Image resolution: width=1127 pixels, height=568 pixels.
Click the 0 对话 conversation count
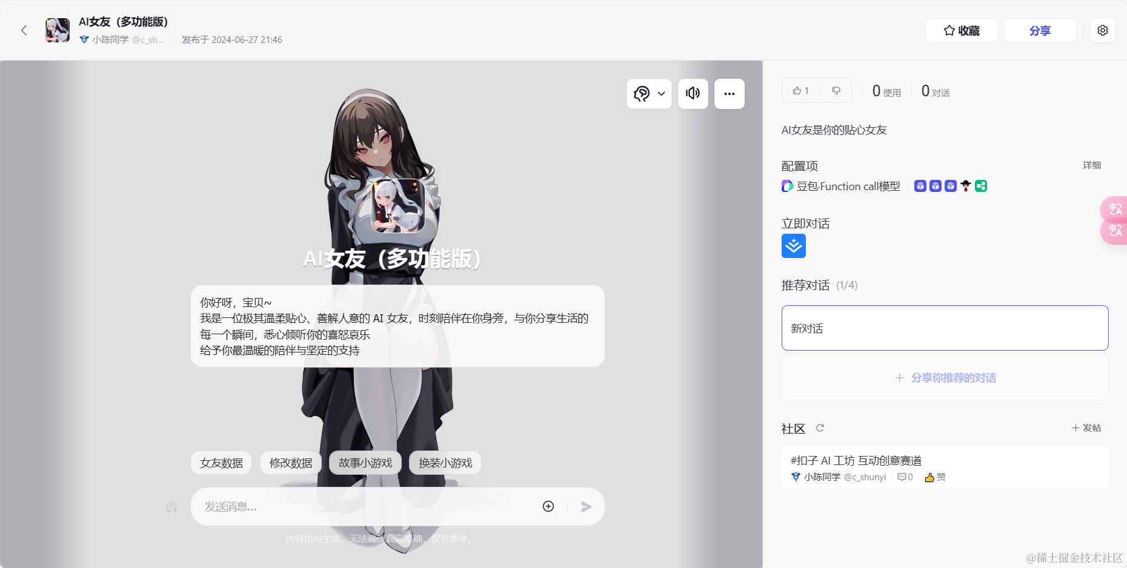936,91
